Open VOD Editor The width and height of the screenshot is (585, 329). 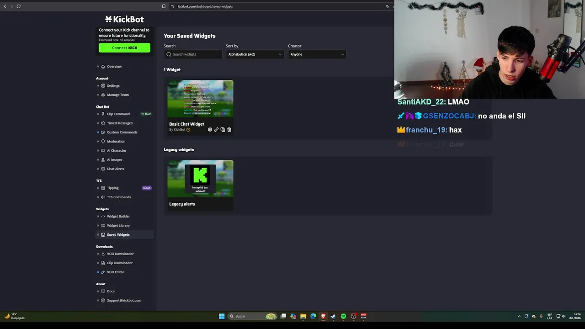coord(116,272)
